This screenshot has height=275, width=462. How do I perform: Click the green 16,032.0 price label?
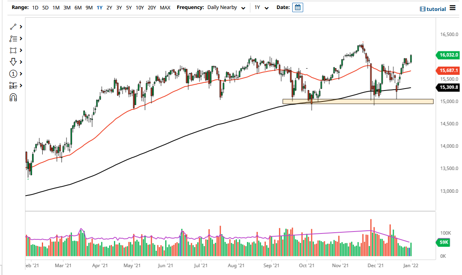point(448,55)
